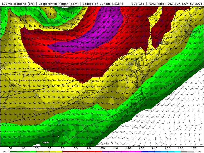Click the 130 label on the color scale

(141, 148)
